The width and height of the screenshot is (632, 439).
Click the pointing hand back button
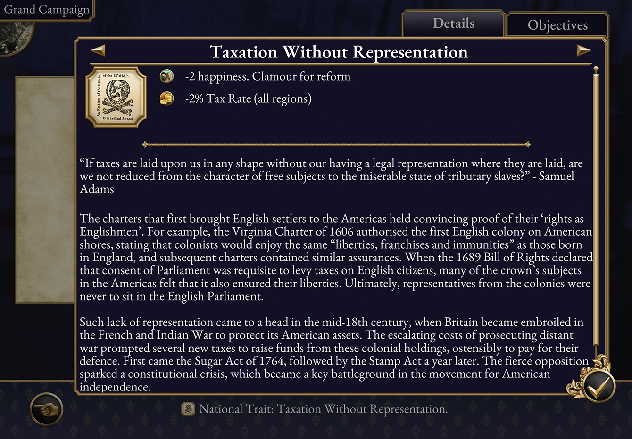click(46, 409)
